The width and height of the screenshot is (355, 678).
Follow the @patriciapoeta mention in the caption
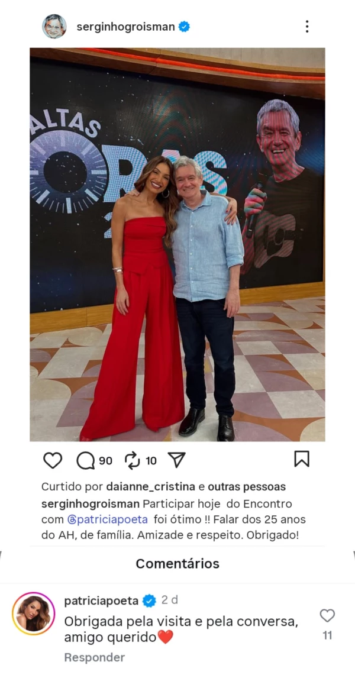[x=108, y=519]
